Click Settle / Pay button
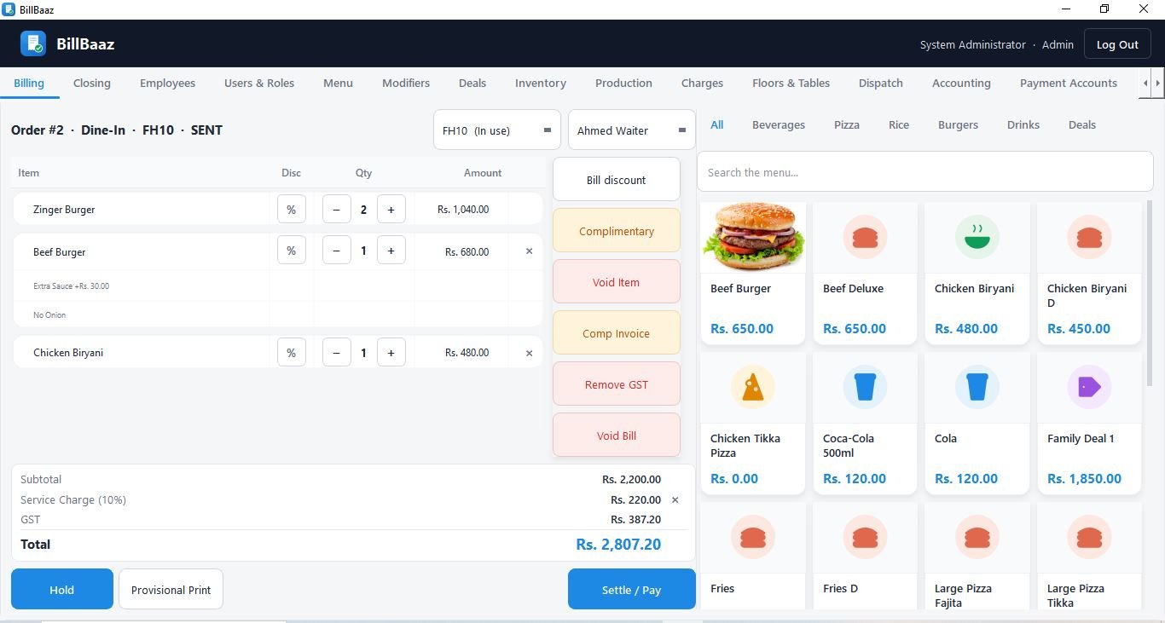 pyautogui.click(x=632, y=589)
